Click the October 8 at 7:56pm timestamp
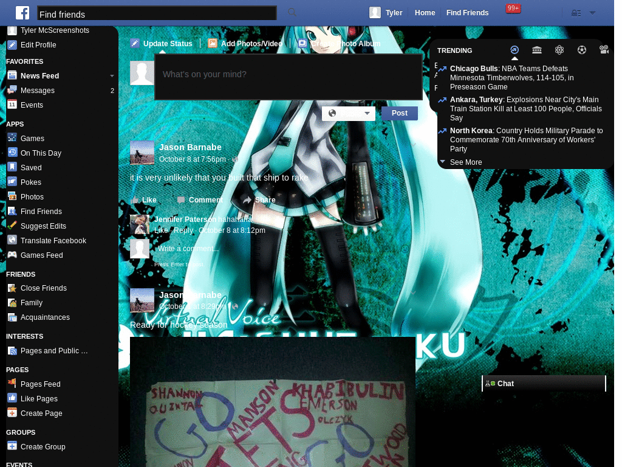Image resolution: width=622 pixels, height=467 pixels. point(193,159)
